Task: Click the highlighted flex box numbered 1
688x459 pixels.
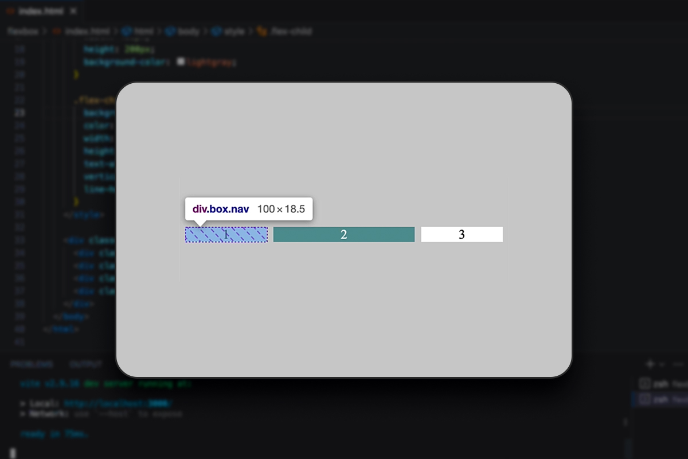Action: 226,235
